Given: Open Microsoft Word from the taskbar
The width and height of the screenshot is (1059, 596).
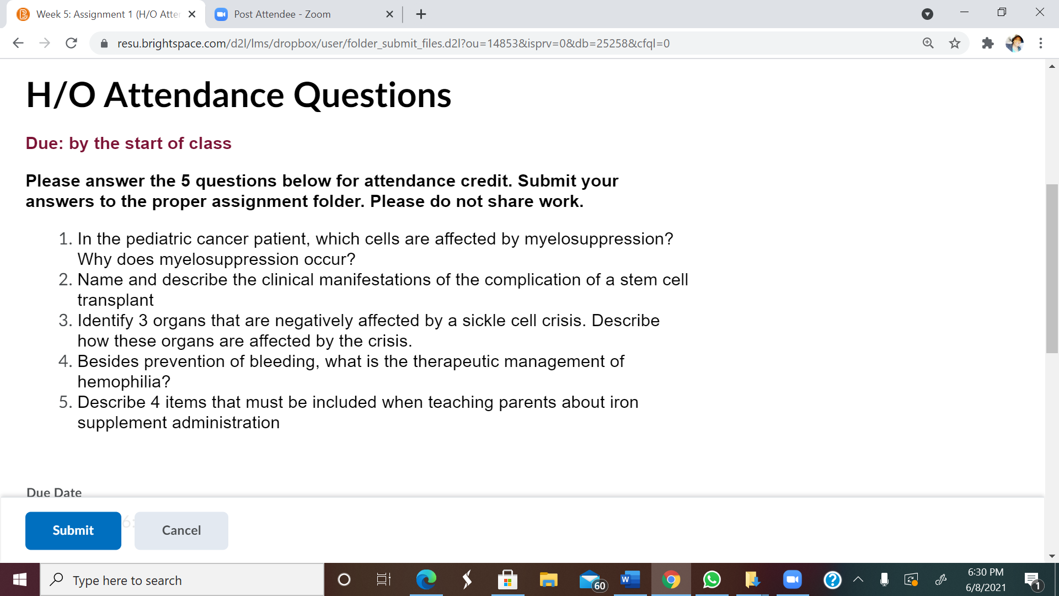Looking at the screenshot, I should (630, 579).
